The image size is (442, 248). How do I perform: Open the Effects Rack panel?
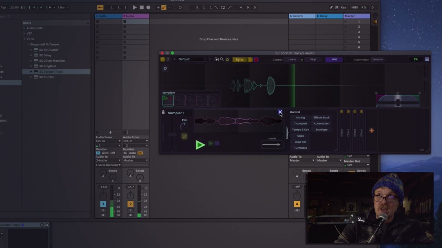[321, 117]
